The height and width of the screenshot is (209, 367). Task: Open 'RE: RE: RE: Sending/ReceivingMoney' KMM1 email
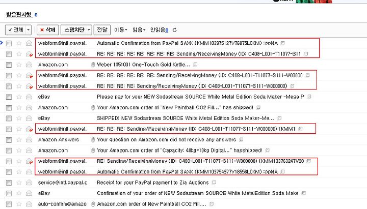pyautogui.click(x=196, y=129)
